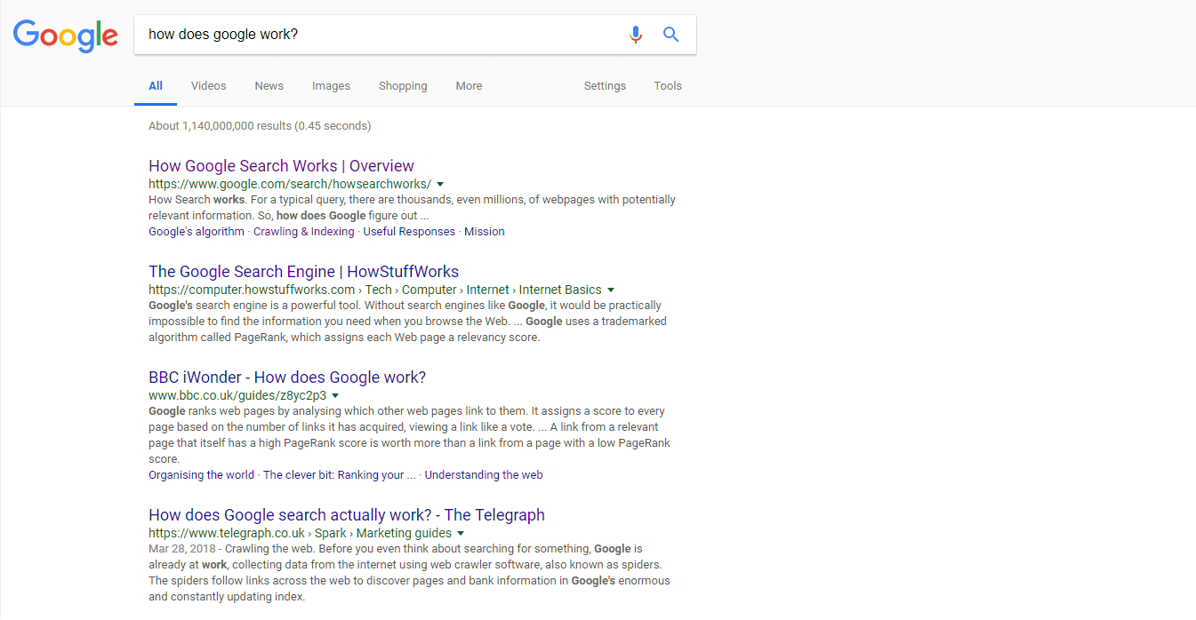This screenshot has width=1196, height=620.
Task: Switch to the Videos tab
Action: [x=209, y=86]
